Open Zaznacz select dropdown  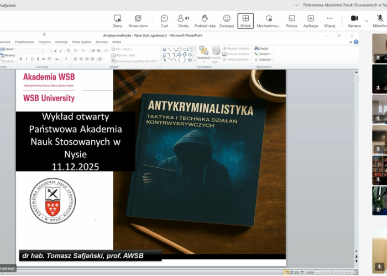(264, 60)
